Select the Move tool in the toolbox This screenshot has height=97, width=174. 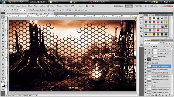pyautogui.click(x=3, y=17)
